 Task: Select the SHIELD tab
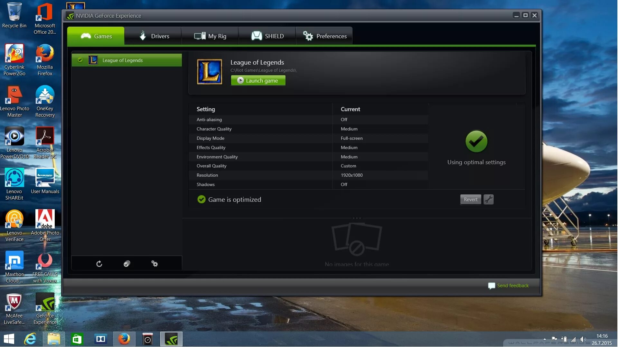[x=267, y=36]
